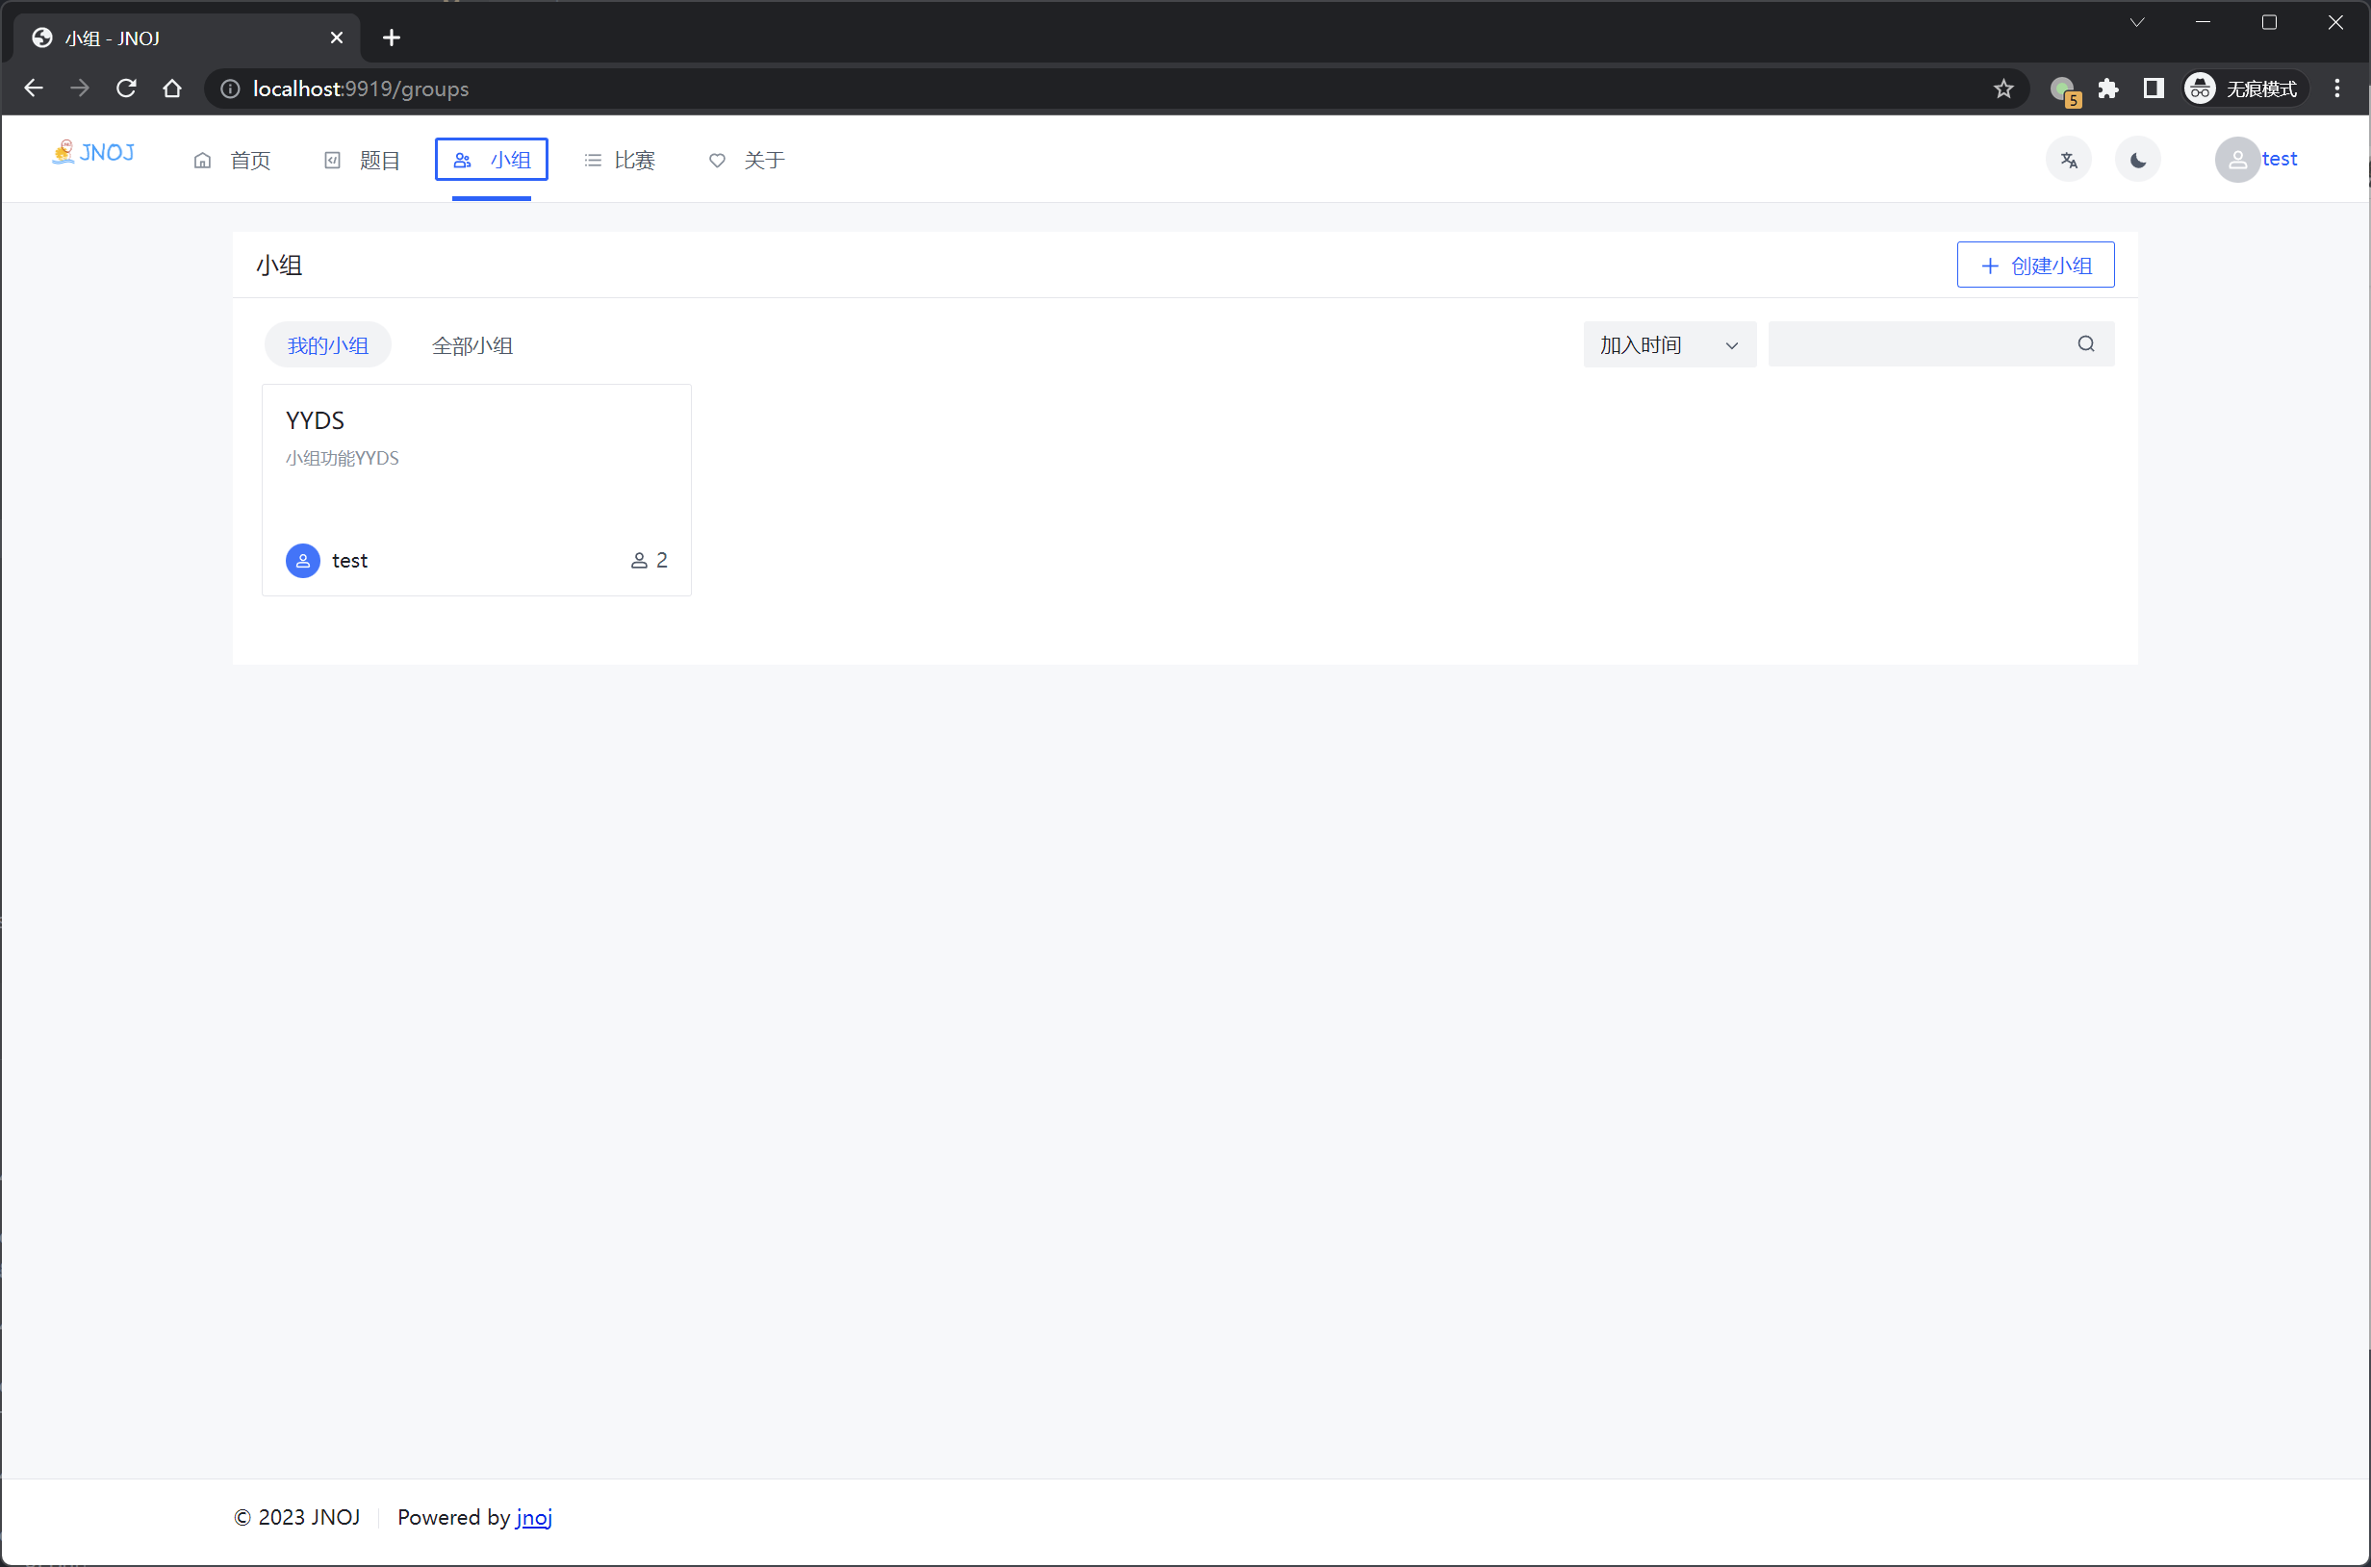
Task: Open the 关于 about menu item
Action: [x=748, y=160]
